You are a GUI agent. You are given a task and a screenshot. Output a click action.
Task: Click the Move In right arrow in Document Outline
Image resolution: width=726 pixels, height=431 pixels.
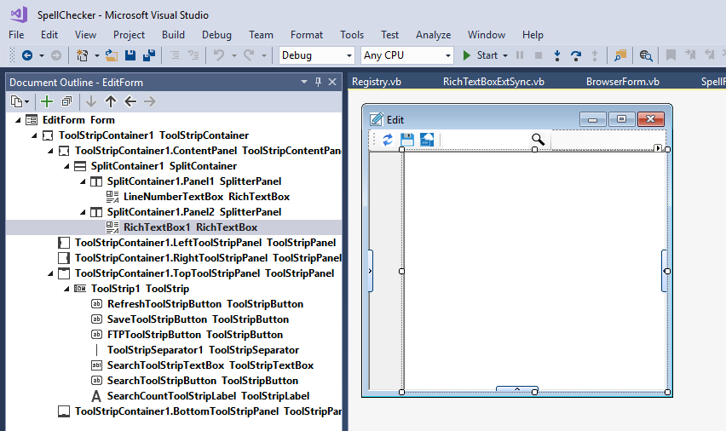click(150, 101)
